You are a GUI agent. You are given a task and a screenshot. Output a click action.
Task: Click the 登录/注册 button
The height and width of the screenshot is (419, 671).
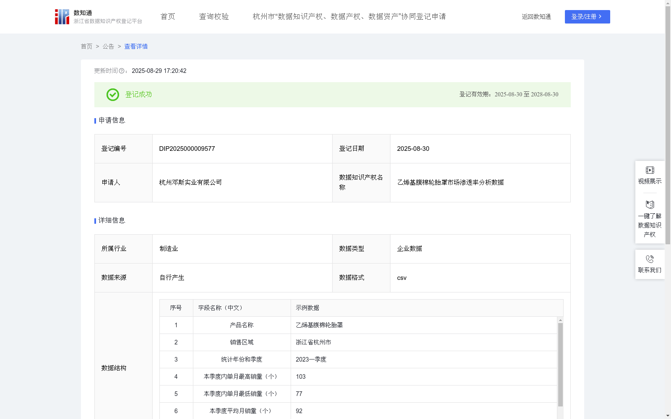point(587,17)
